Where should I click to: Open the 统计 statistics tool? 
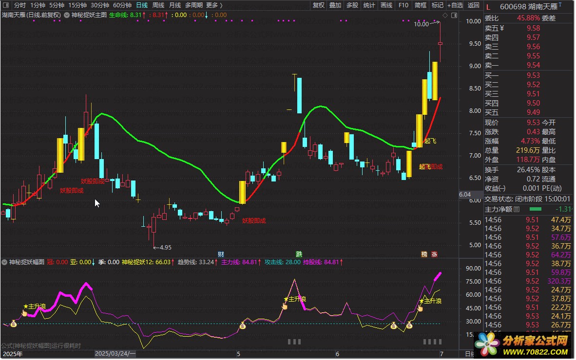click(369, 5)
